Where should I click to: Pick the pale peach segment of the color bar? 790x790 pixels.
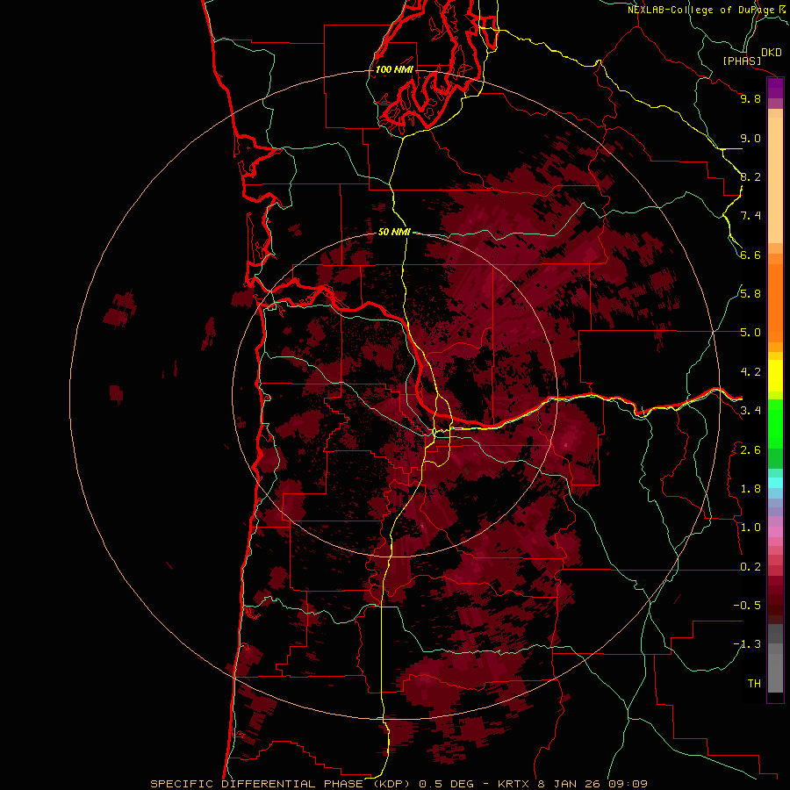(x=775, y=180)
